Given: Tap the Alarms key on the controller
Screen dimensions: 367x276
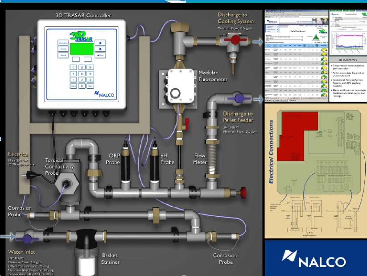Looking at the screenshot, I should pos(63,55).
